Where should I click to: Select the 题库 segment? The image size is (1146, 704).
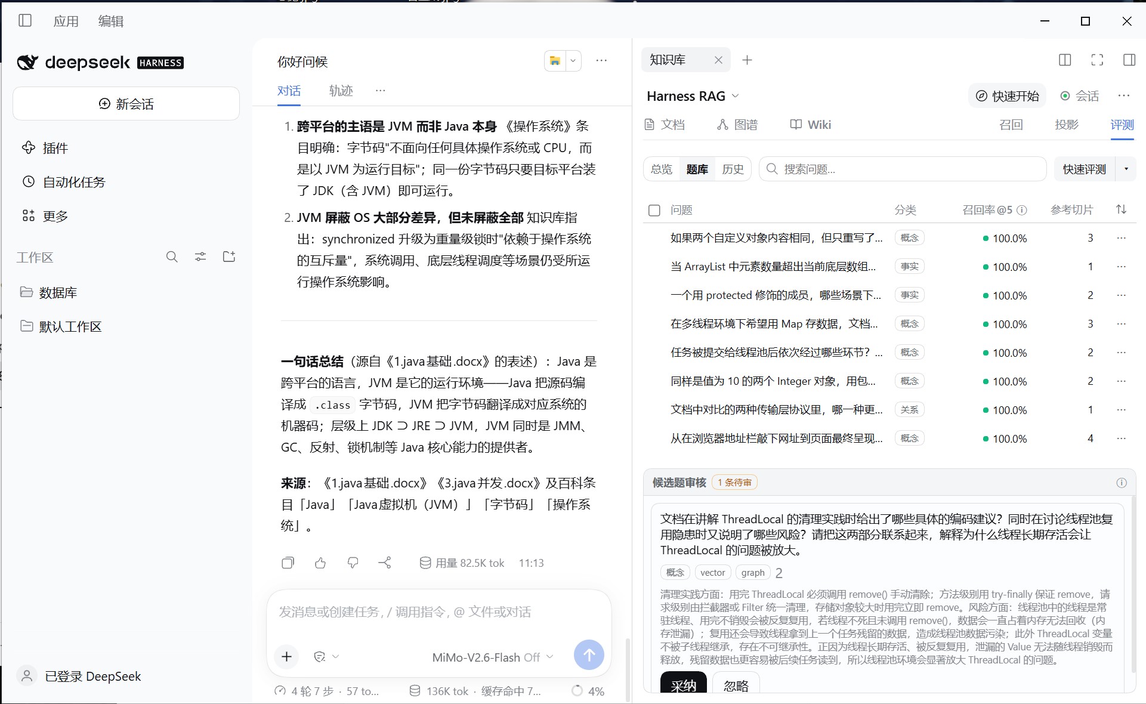pos(697,169)
